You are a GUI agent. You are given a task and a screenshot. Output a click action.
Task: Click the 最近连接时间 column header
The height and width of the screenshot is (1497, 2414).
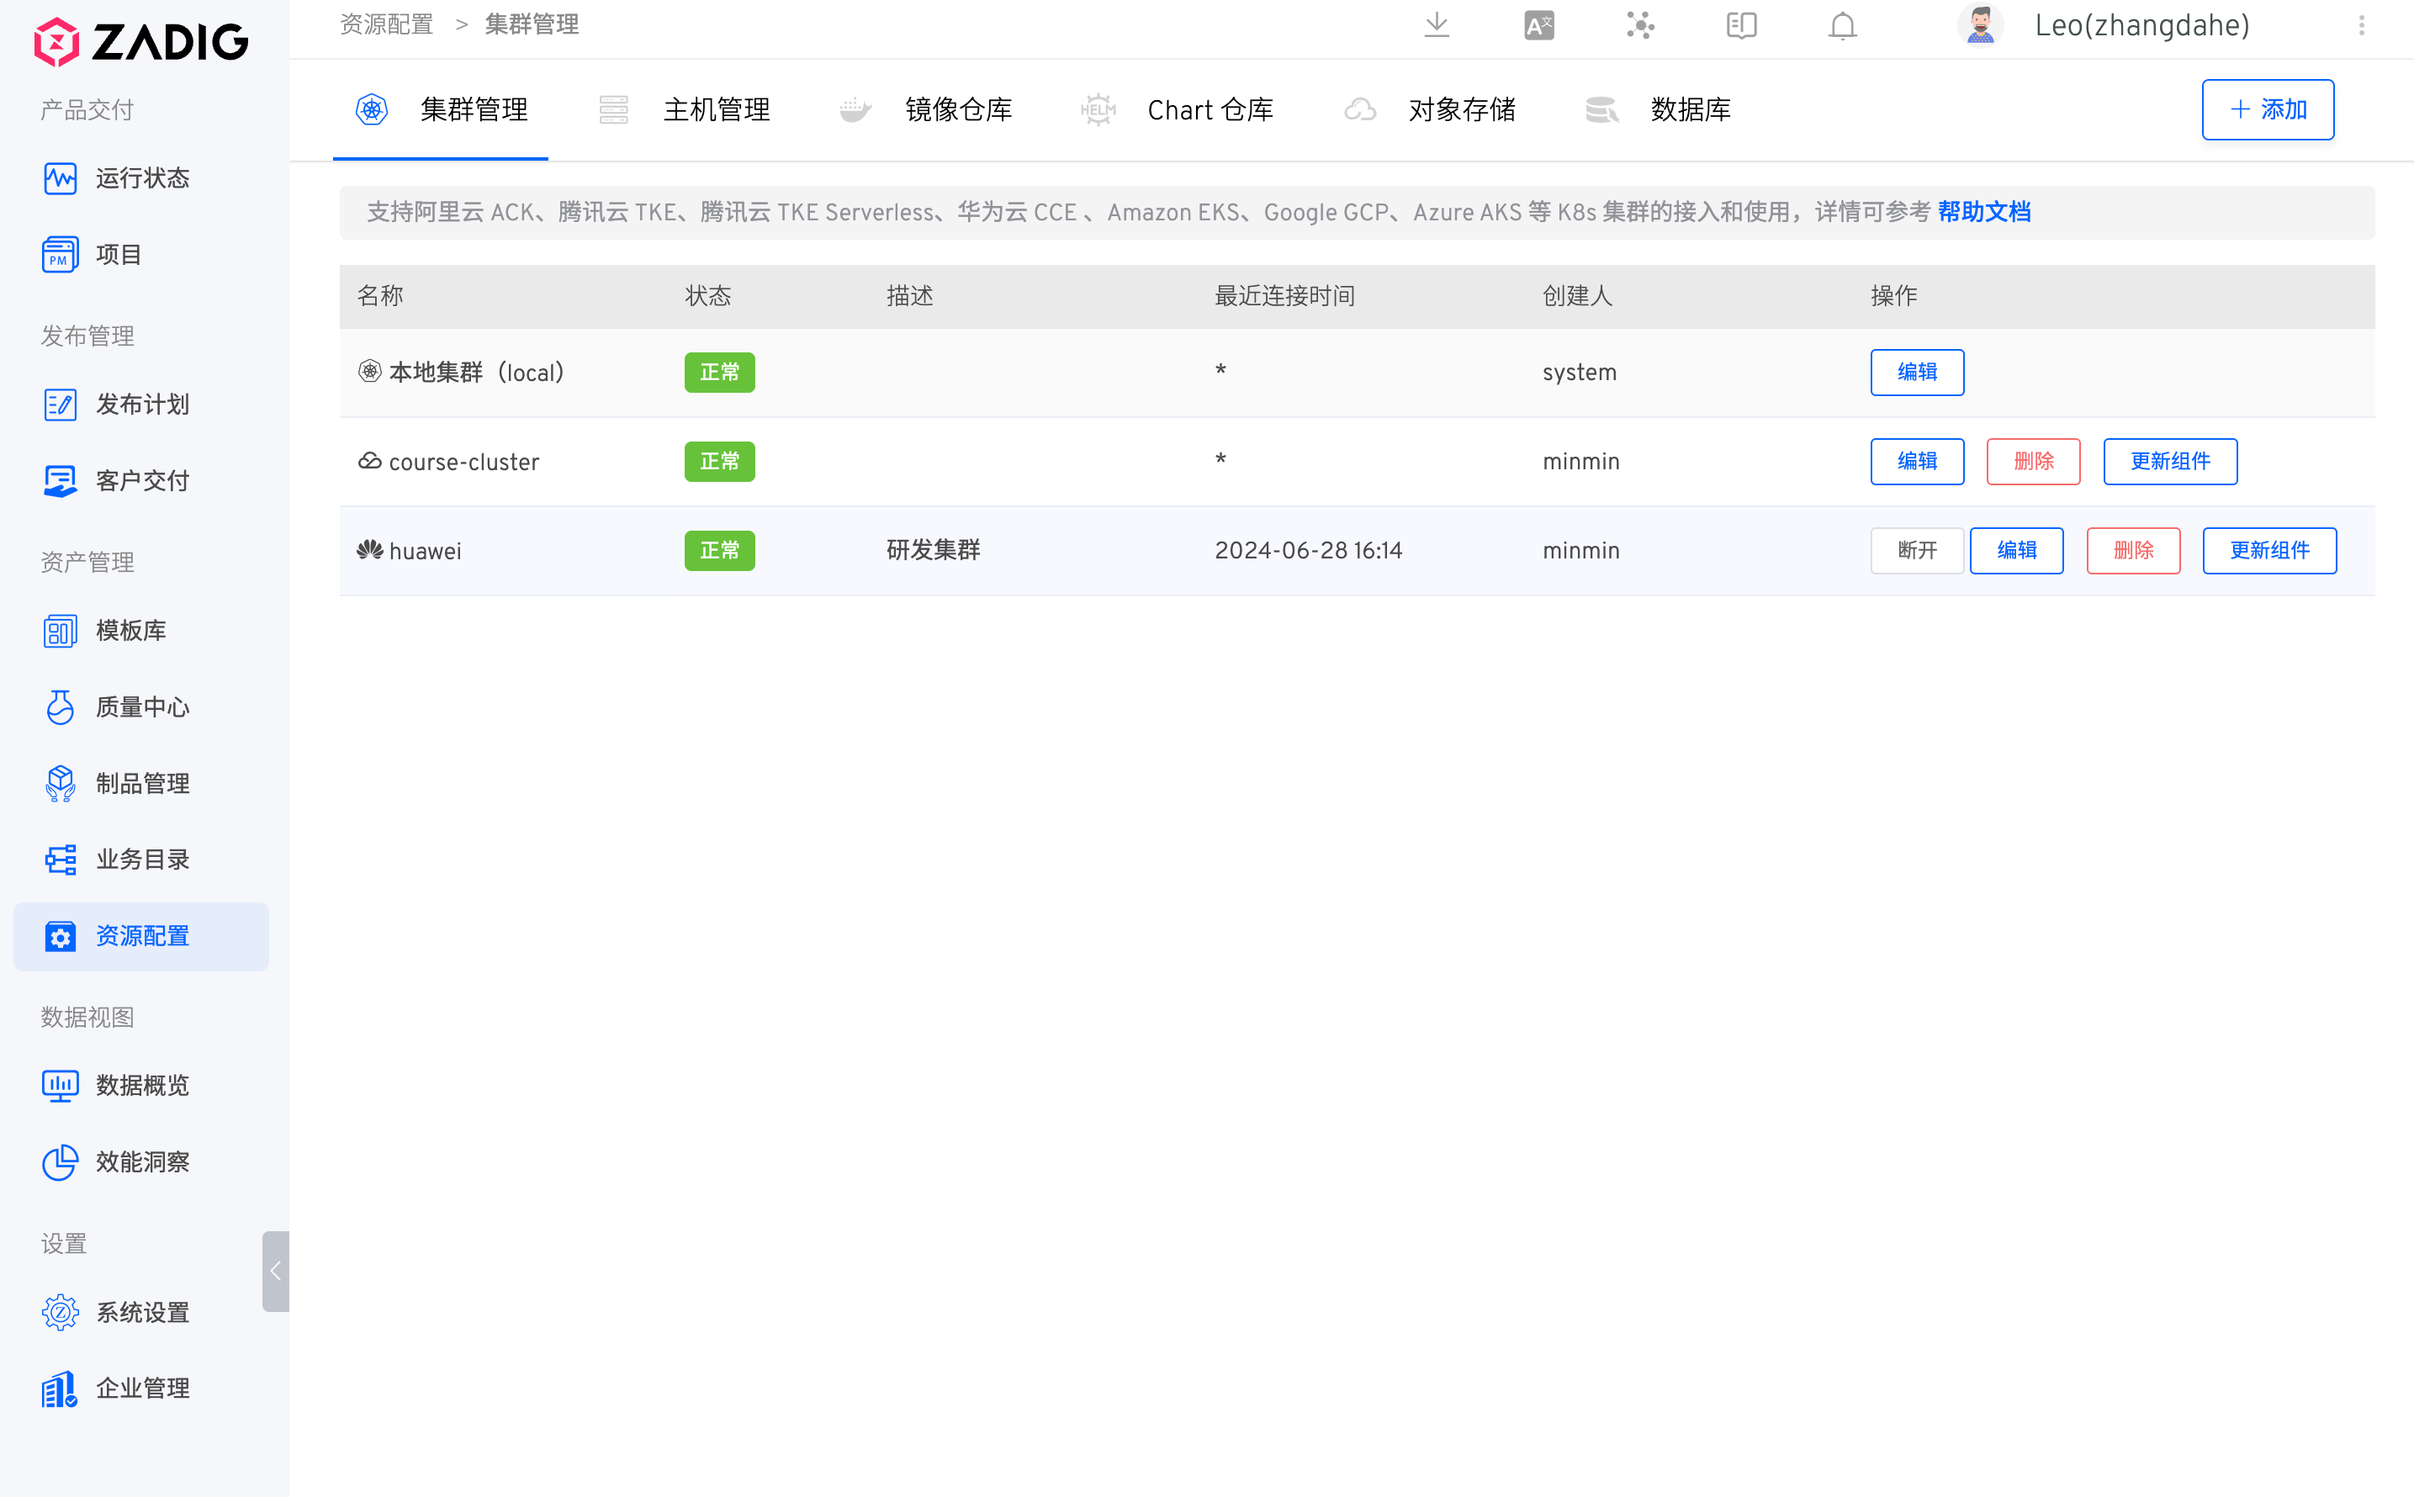pyautogui.click(x=1284, y=296)
